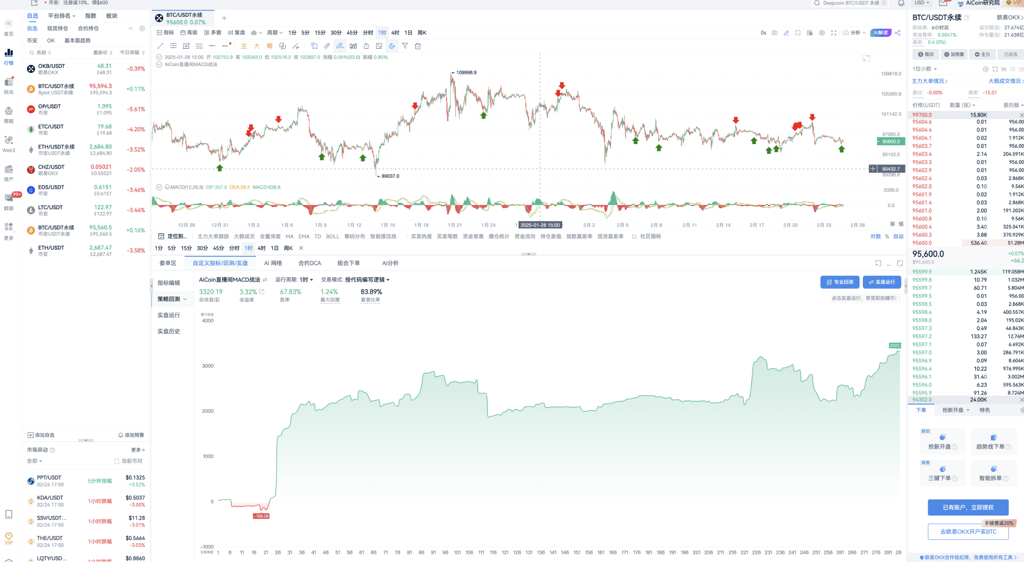Screen dimensions: 1024x562
Task: Click 去欧易OKX开户买BTC button
Action: pyautogui.click(x=968, y=531)
